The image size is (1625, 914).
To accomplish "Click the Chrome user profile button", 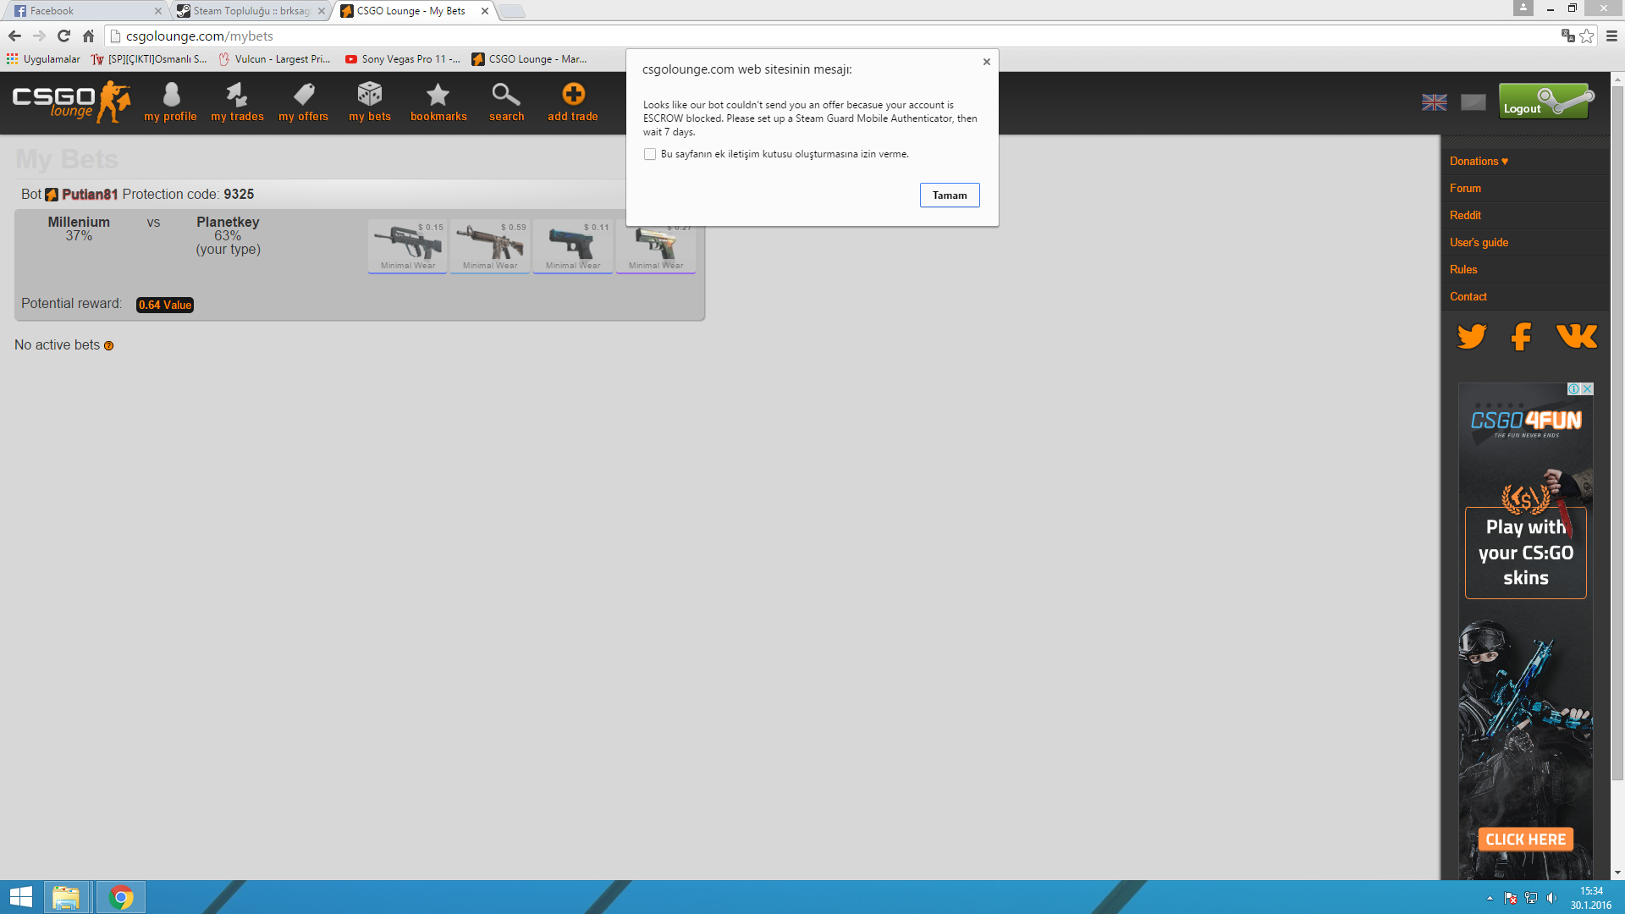I will [1523, 8].
